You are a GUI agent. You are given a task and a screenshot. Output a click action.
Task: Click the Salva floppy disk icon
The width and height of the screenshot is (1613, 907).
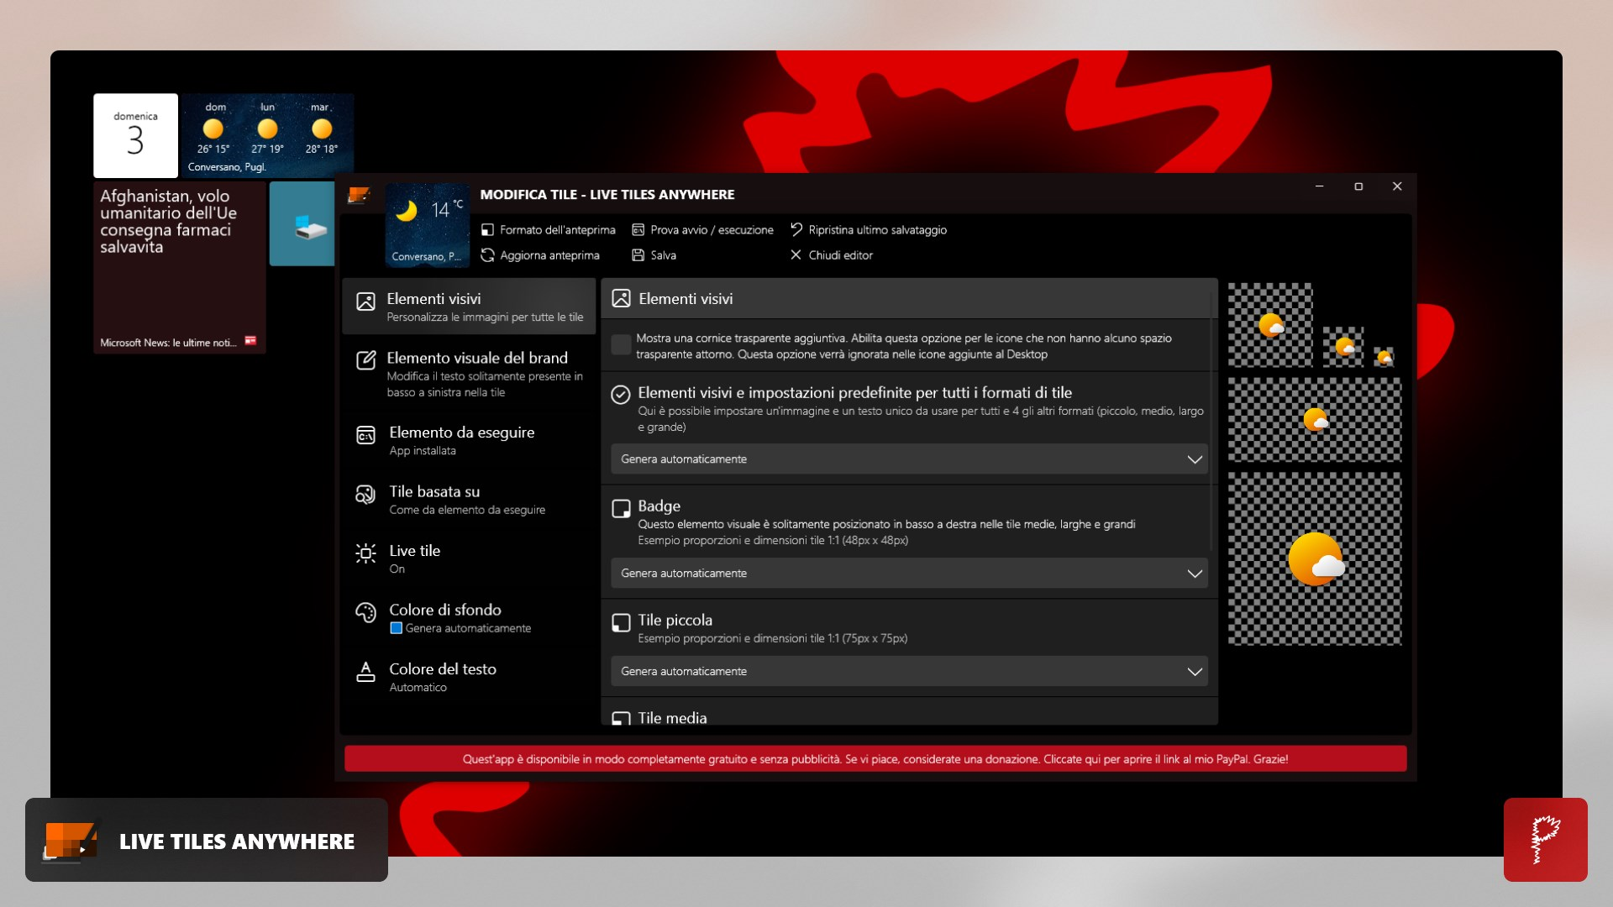pos(638,255)
